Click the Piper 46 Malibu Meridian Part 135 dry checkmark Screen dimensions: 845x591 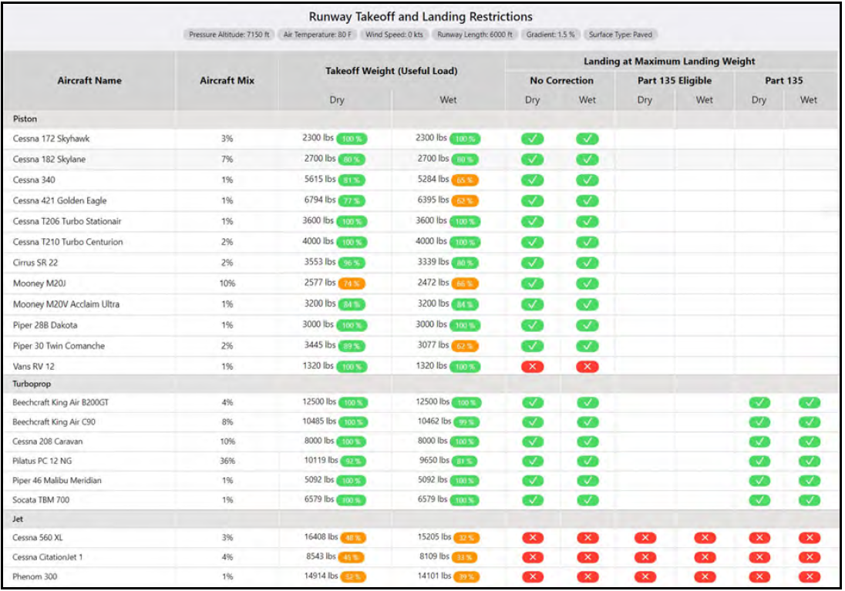(x=759, y=481)
